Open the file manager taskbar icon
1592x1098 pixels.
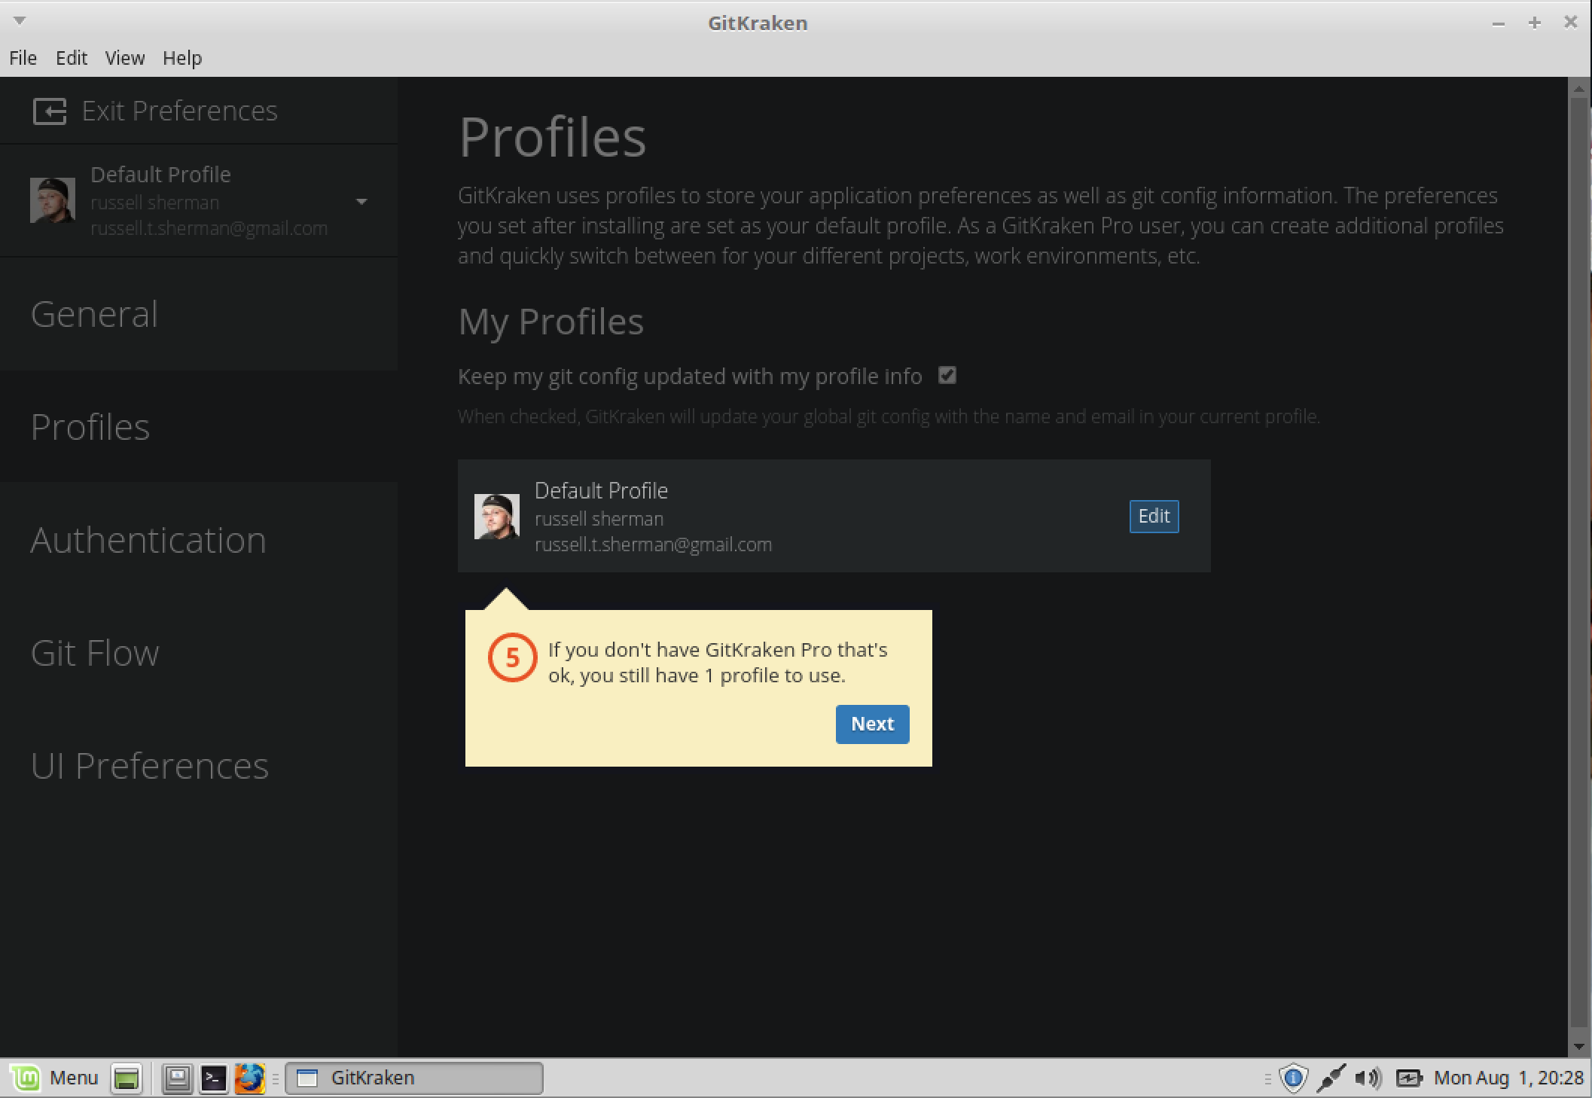[178, 1078]
